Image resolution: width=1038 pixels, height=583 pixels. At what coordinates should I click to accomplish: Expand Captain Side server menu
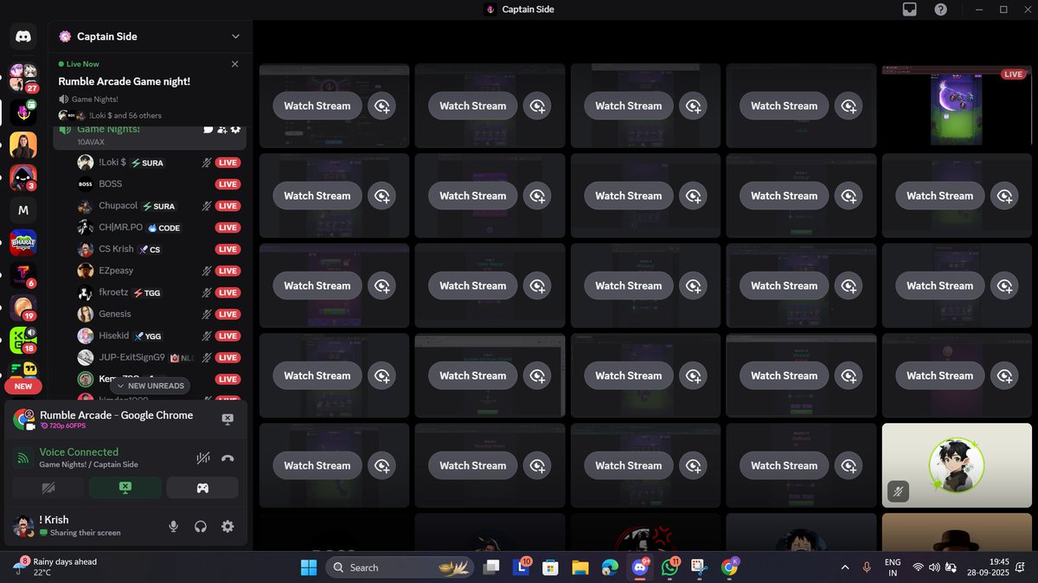click(x=235, y=36)
